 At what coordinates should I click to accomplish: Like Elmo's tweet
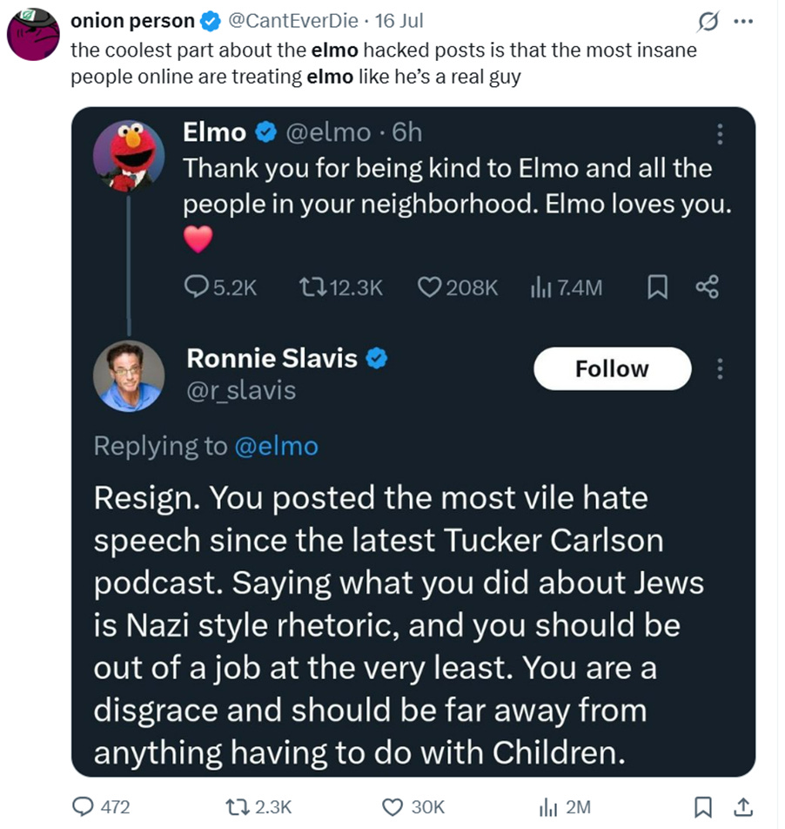pyautogui.click(x=431, y=287)
